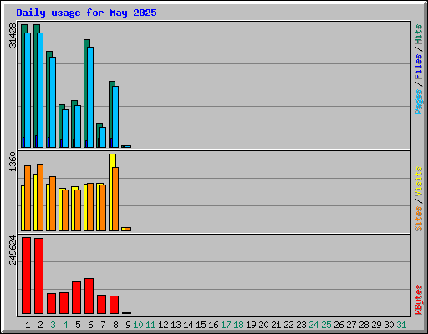Screen dimensions: 428x334
Task: Click green day number 18 on the x-axis
Action: coord(238,325)
